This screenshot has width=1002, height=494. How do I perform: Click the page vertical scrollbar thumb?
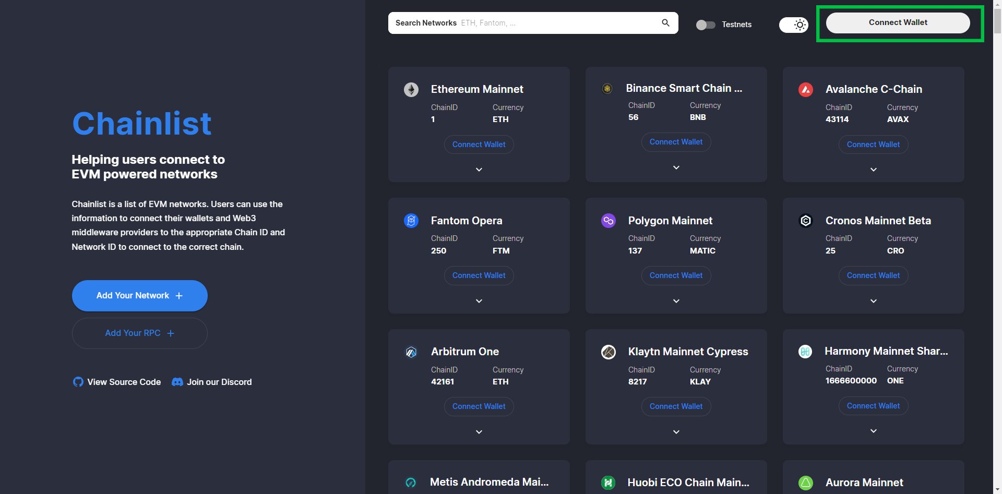click(997, 22)
